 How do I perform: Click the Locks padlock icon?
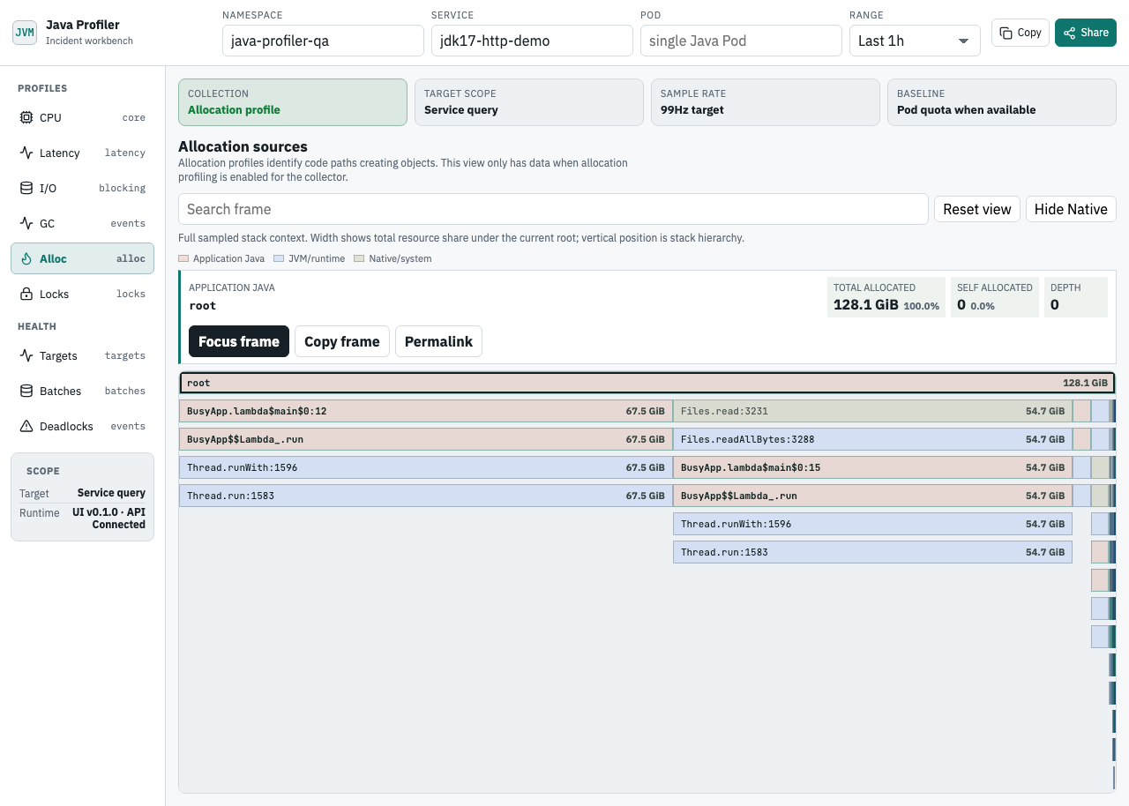click(26, 294)
